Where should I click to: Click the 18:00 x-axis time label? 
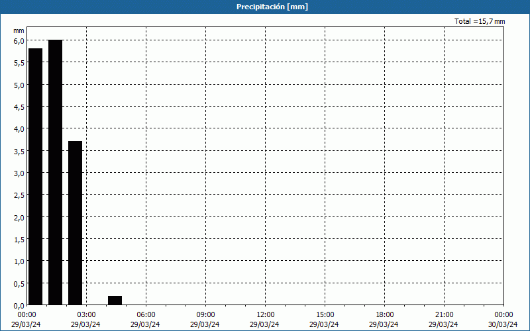(386, 315)
